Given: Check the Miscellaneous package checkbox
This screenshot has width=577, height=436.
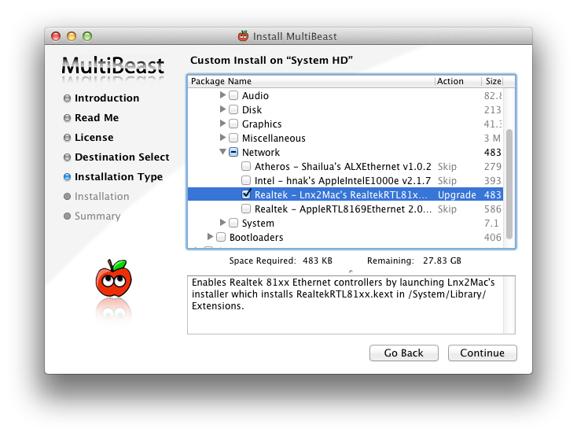Looking at the screenshot, I should point(233,138).
